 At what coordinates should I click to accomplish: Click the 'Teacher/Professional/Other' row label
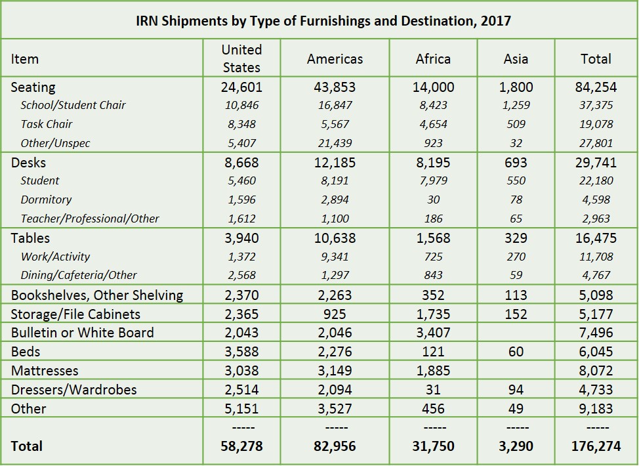90,219
